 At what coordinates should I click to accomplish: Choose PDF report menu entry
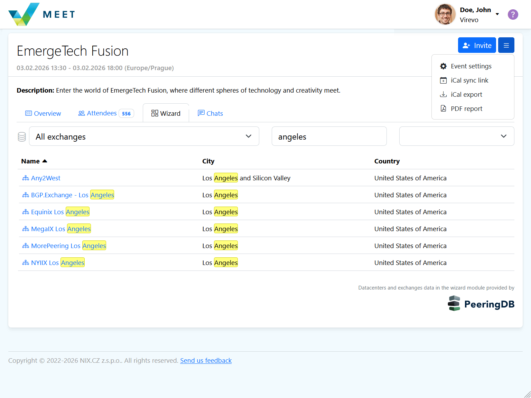point(466,109)
